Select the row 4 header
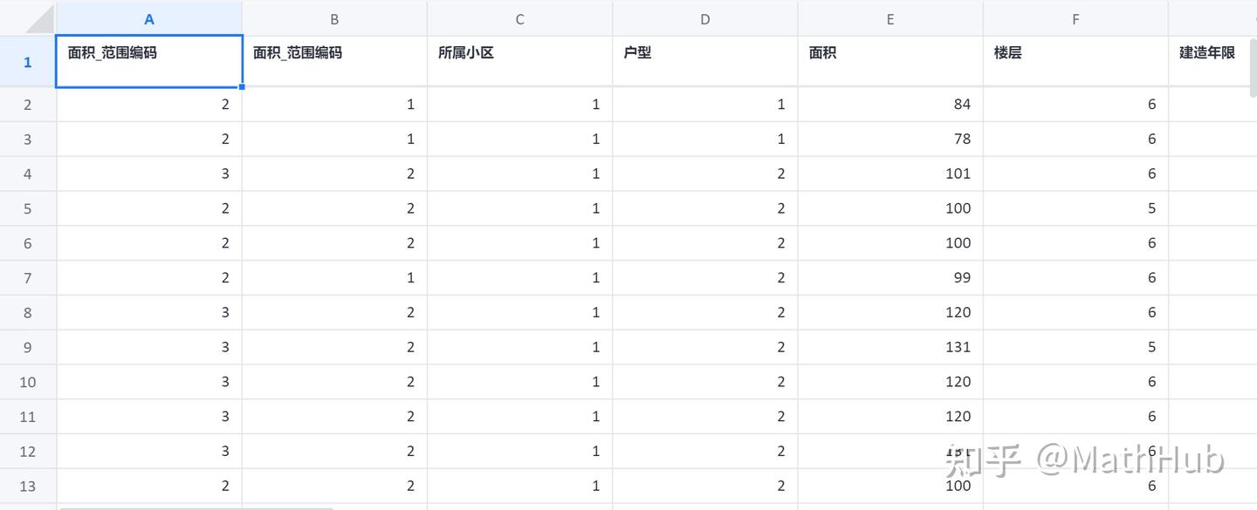 (x=28, y=173)
